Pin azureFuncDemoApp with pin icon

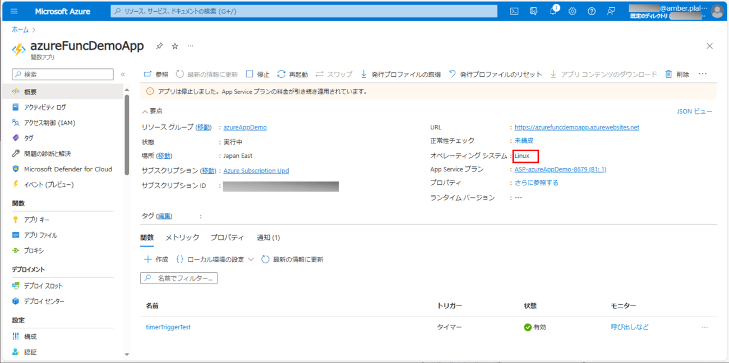coord(159,46)
